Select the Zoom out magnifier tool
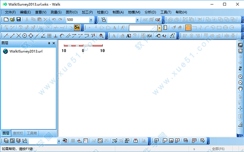 pos(240,82)
